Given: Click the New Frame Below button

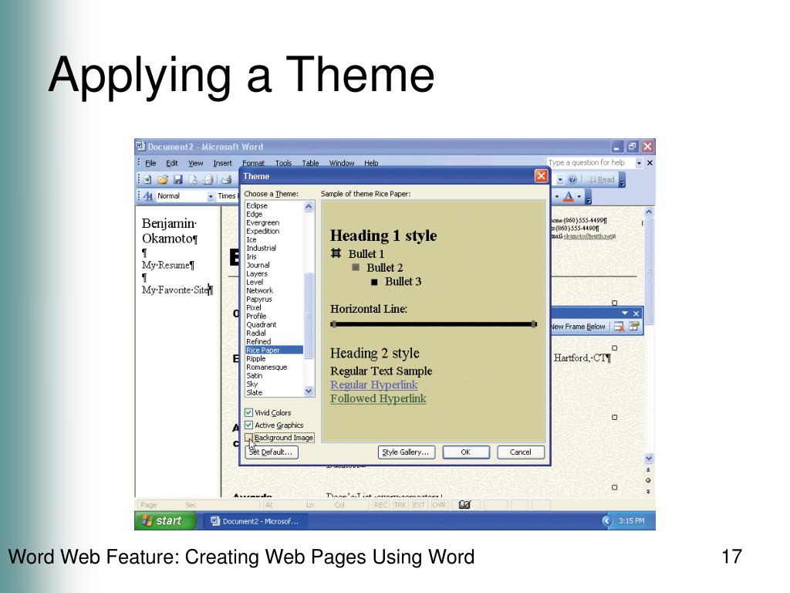Looking at the screenshot, I should (578, 327).
